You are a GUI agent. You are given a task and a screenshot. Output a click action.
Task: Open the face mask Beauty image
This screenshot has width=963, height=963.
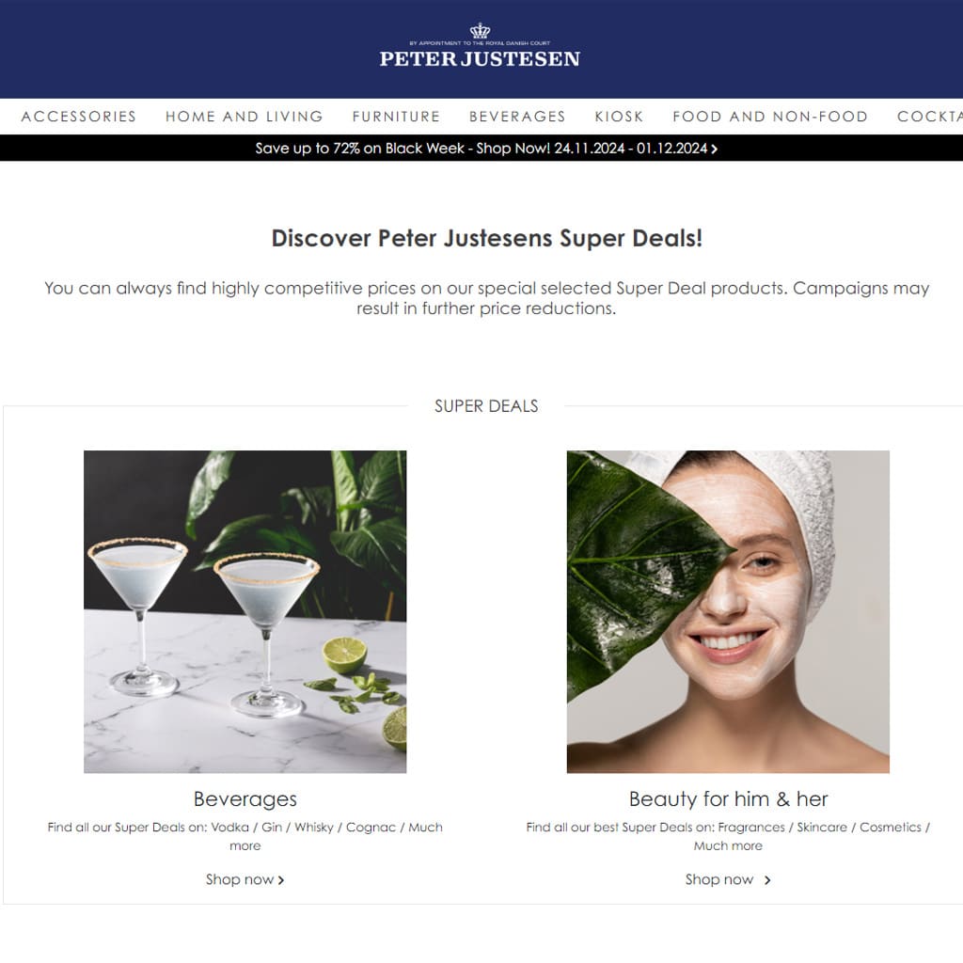pyautogui.click(x=728, y=611)
